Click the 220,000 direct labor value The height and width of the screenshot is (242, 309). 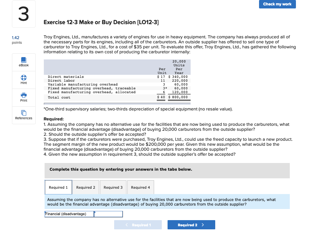coord(180,81)
